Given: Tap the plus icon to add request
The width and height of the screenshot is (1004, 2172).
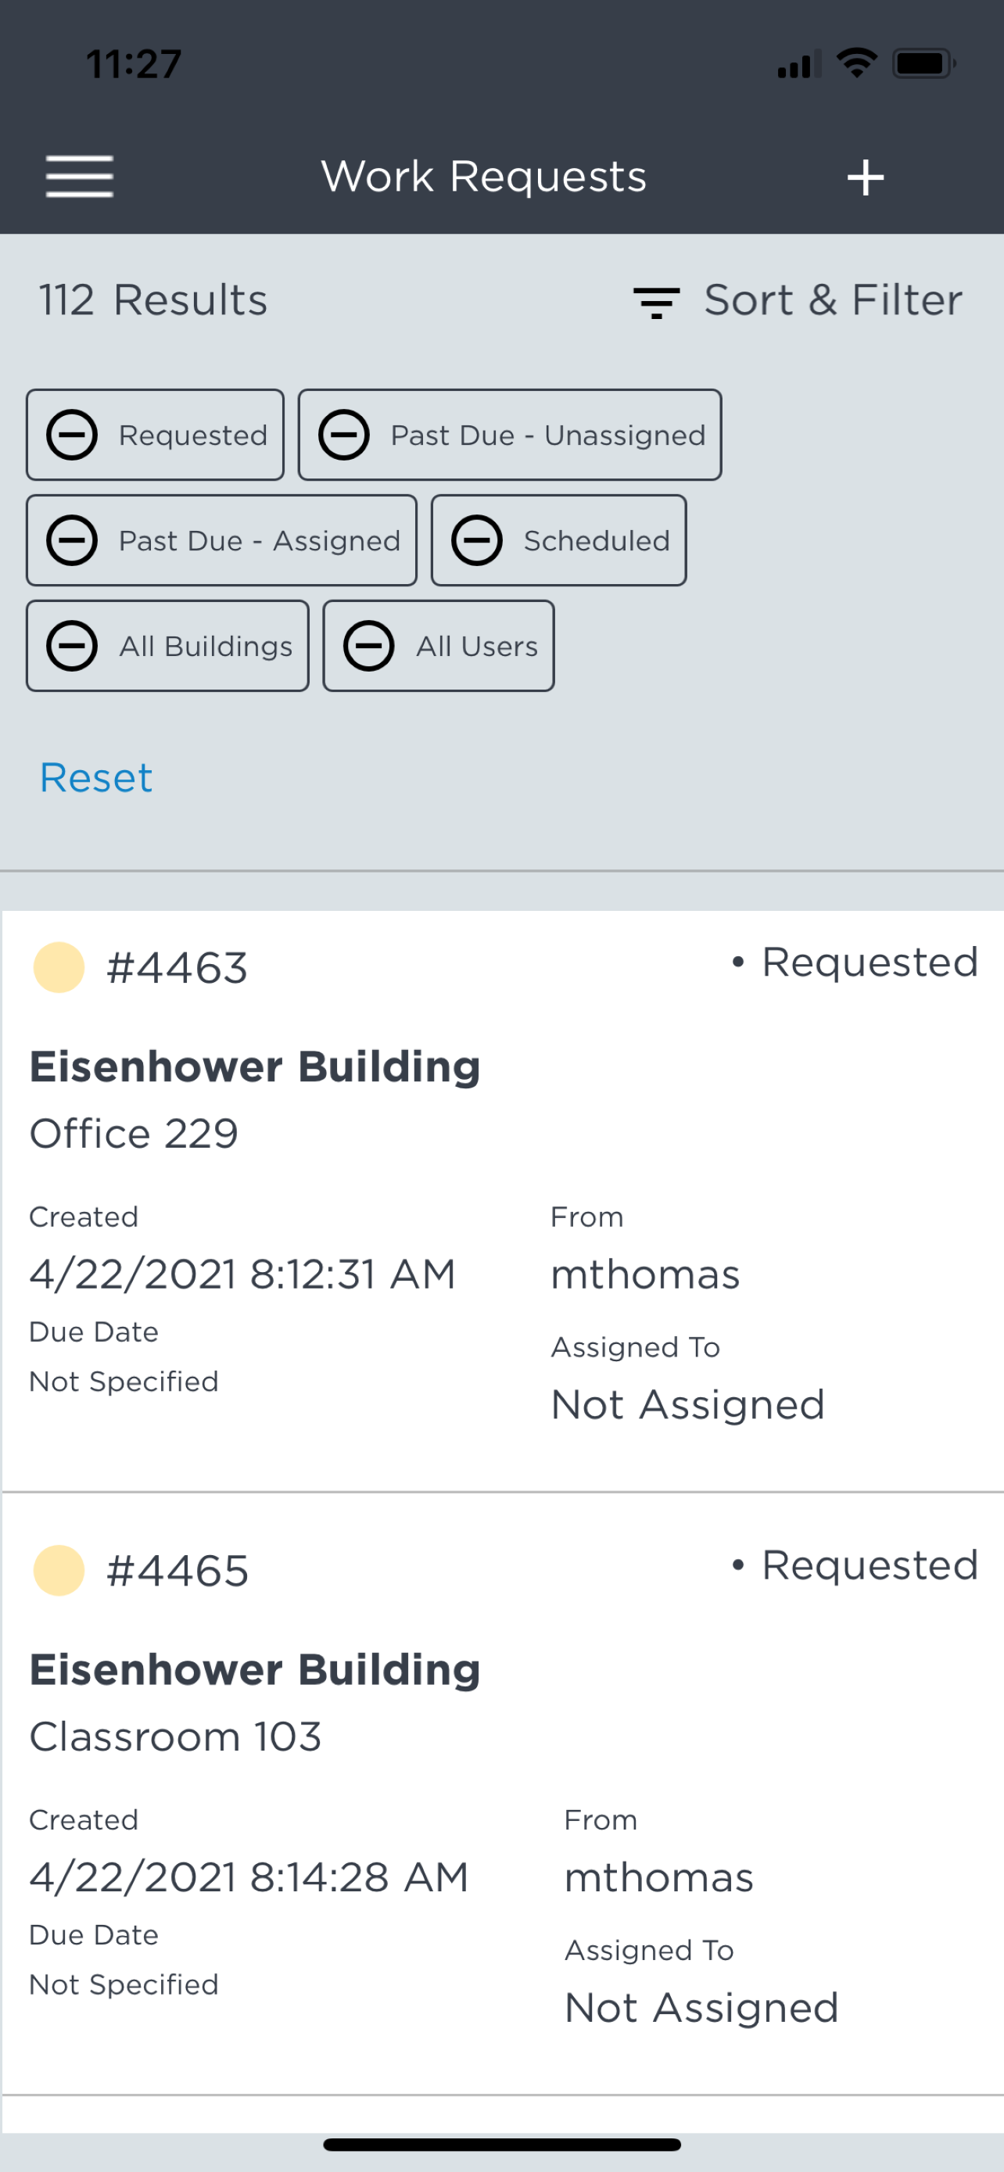Looking at the screenshot, I should pyautogui.click(x=865, y=178).
